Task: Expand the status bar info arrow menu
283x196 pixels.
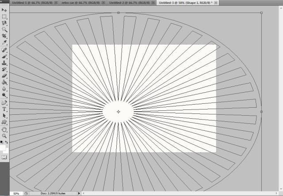Action: (79, 193)
